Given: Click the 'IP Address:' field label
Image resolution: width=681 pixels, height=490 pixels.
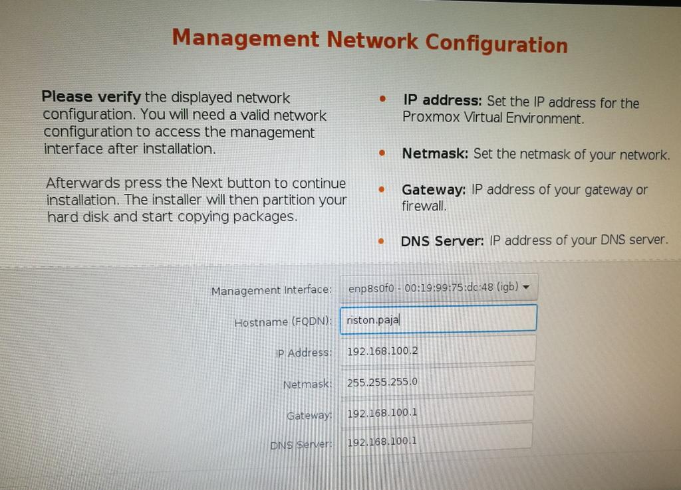Looking at the screenshot, I should tap(303, 353).
